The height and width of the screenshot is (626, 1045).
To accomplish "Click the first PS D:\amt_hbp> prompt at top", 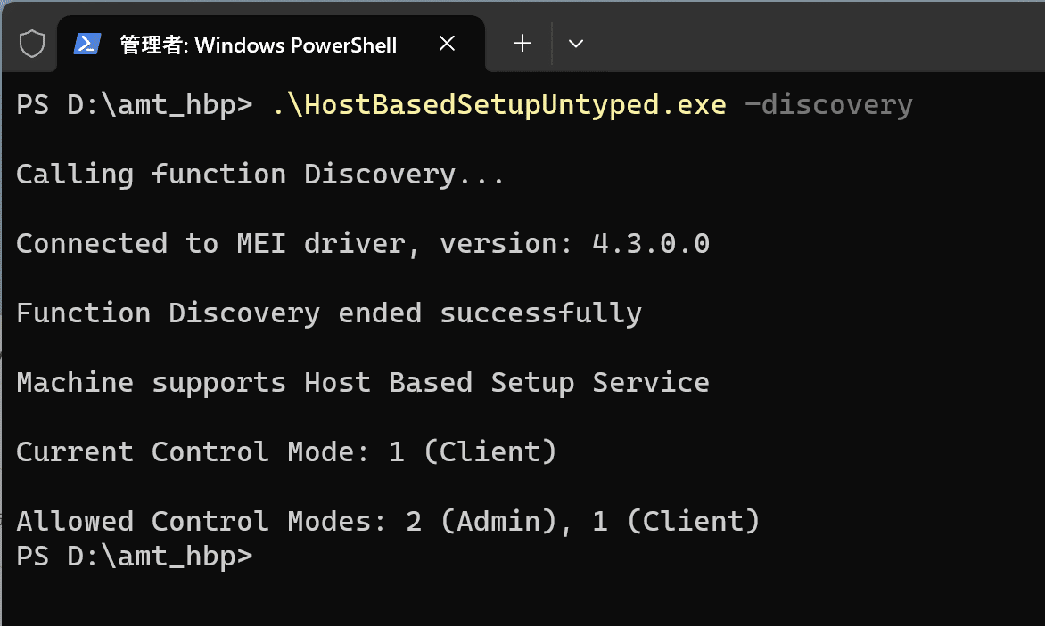I will click(x=135, y=104).
